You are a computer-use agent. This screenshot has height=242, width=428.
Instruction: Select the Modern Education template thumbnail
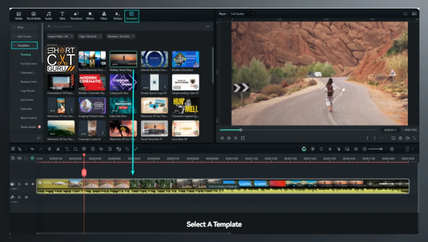tap(186, 59)
